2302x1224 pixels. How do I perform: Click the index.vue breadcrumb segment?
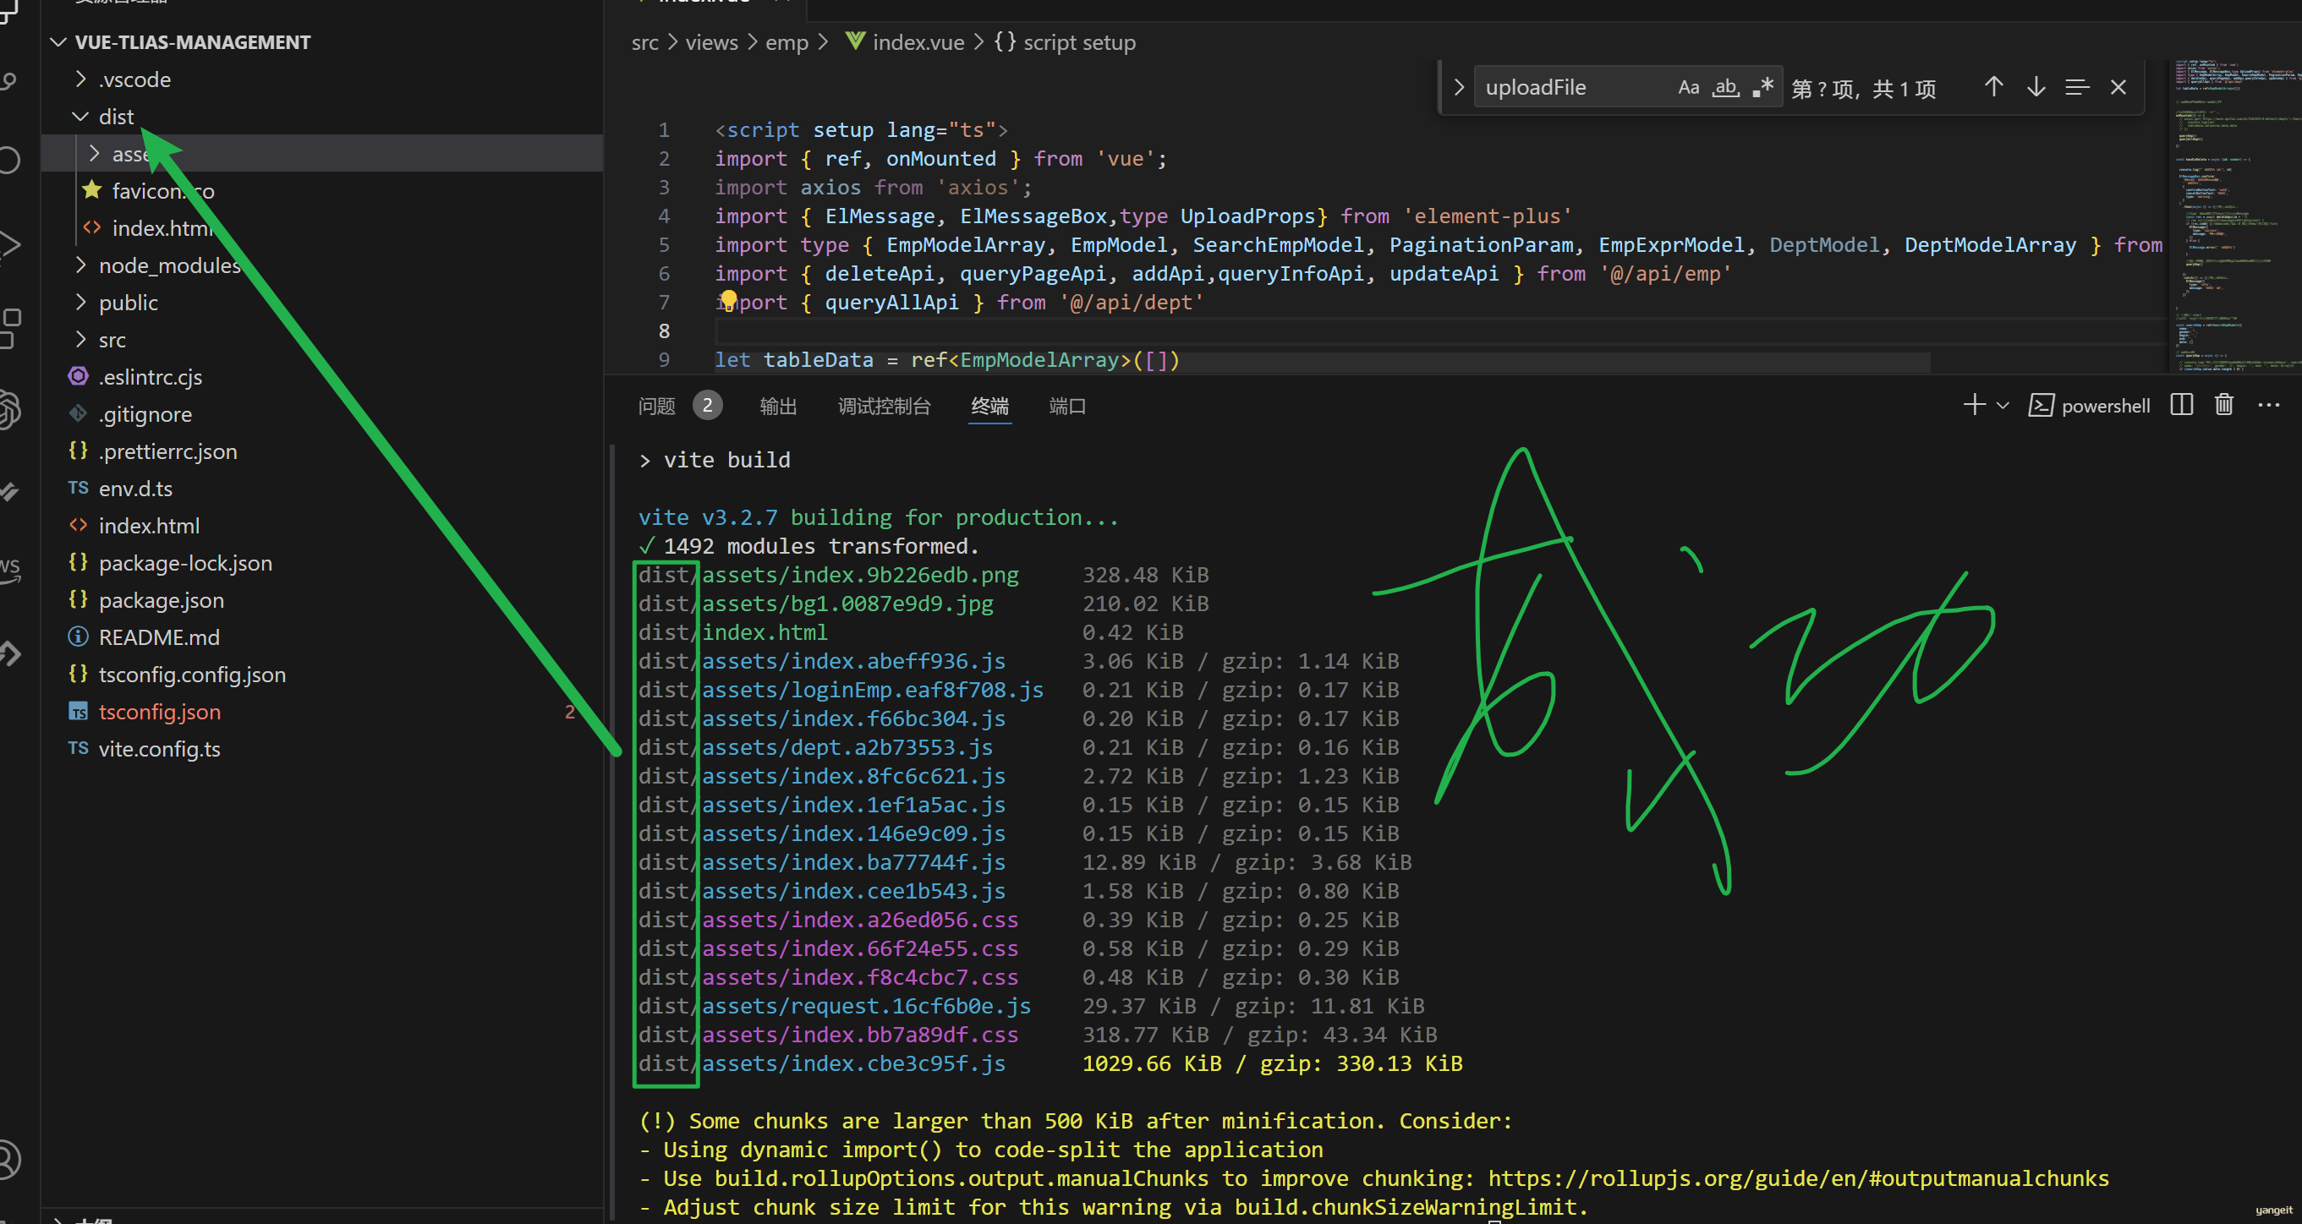click(x=918, y=42)
